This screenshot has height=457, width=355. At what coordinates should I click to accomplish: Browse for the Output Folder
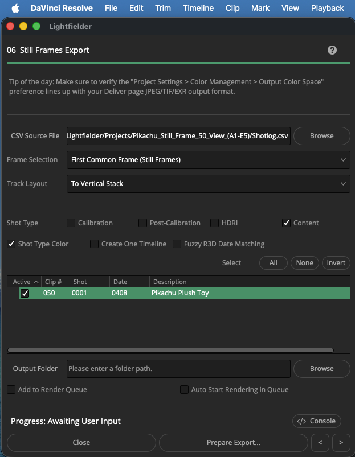(x=322, y=369)
